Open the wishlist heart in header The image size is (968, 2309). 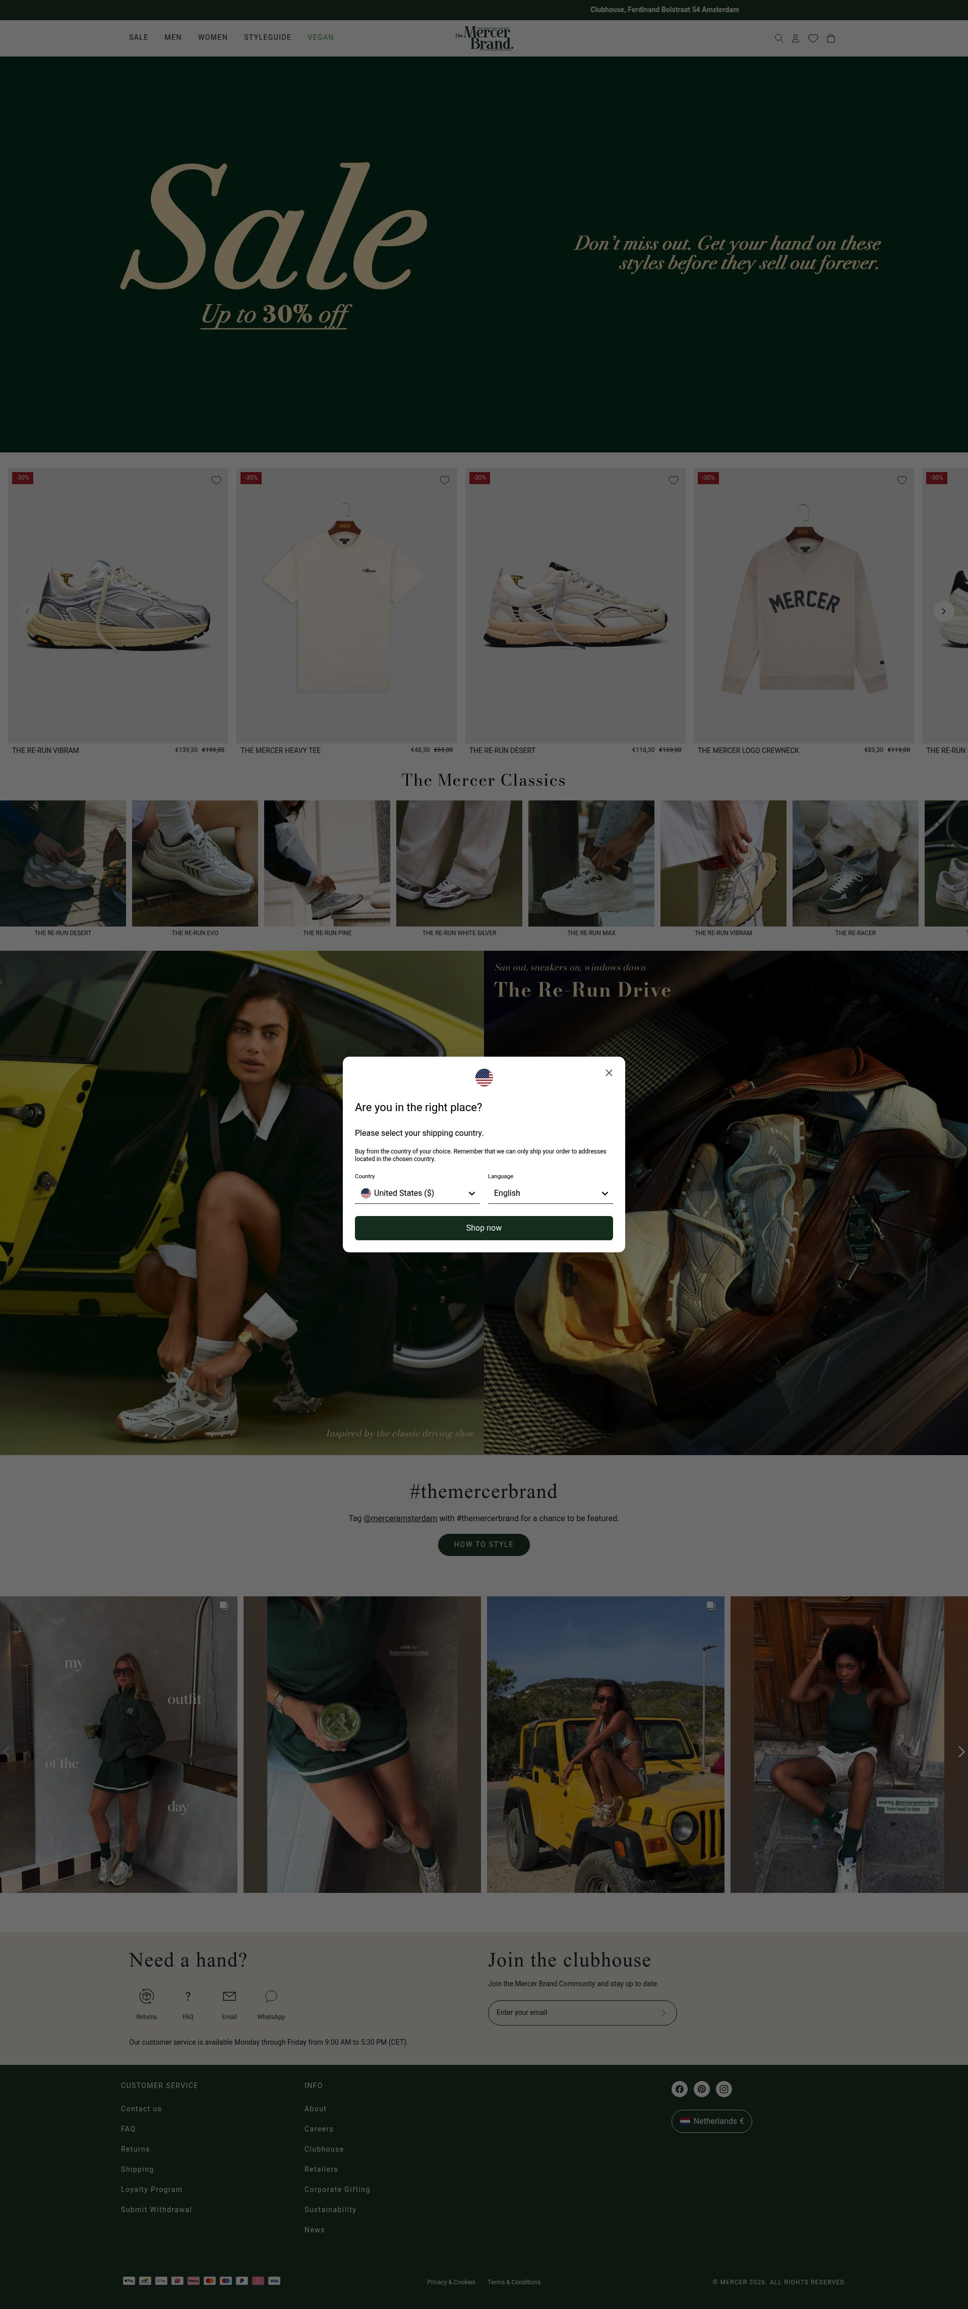point(813,38)
